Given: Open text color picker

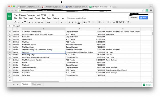Looking at the screenshot, I should (79, 22).
